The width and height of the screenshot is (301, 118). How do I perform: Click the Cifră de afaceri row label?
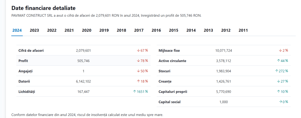point(31,50)
